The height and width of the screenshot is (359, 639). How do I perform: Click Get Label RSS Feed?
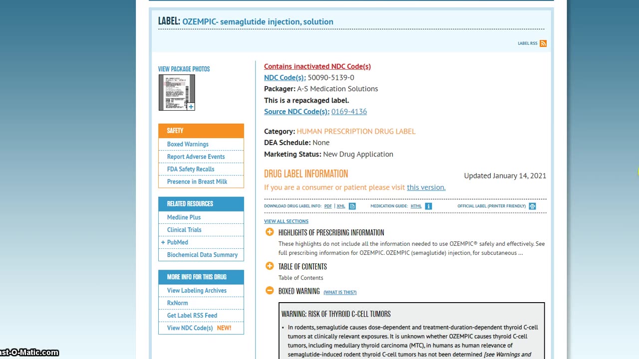[192, 316]
